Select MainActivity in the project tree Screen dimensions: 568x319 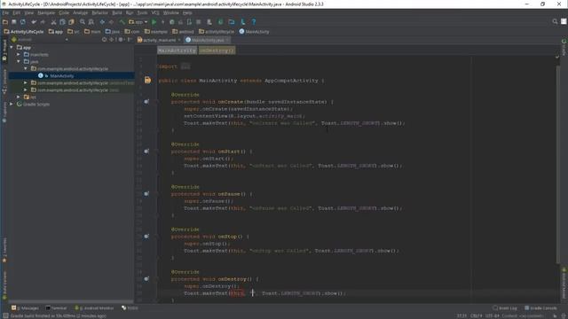tap(62, 76)
